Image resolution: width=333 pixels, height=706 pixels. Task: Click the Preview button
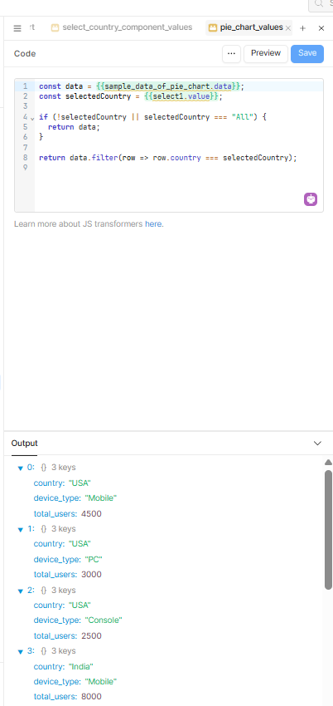[266, 53]
